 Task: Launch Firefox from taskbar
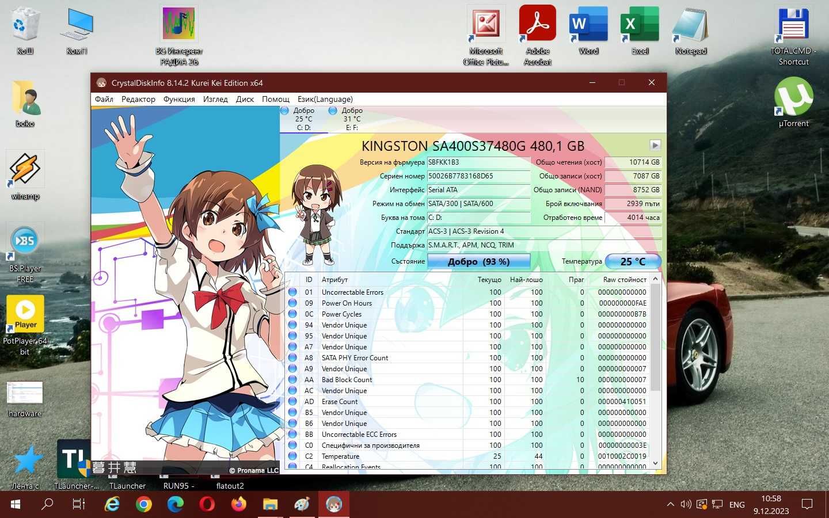click(238, 505)
